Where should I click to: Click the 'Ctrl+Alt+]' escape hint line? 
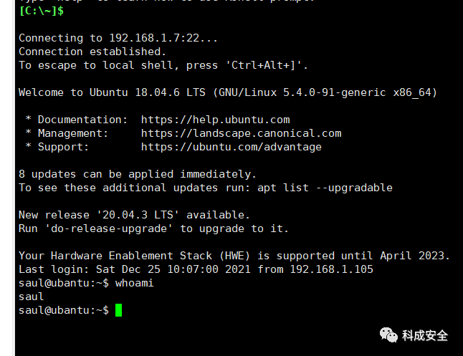[x=163, y=65]
